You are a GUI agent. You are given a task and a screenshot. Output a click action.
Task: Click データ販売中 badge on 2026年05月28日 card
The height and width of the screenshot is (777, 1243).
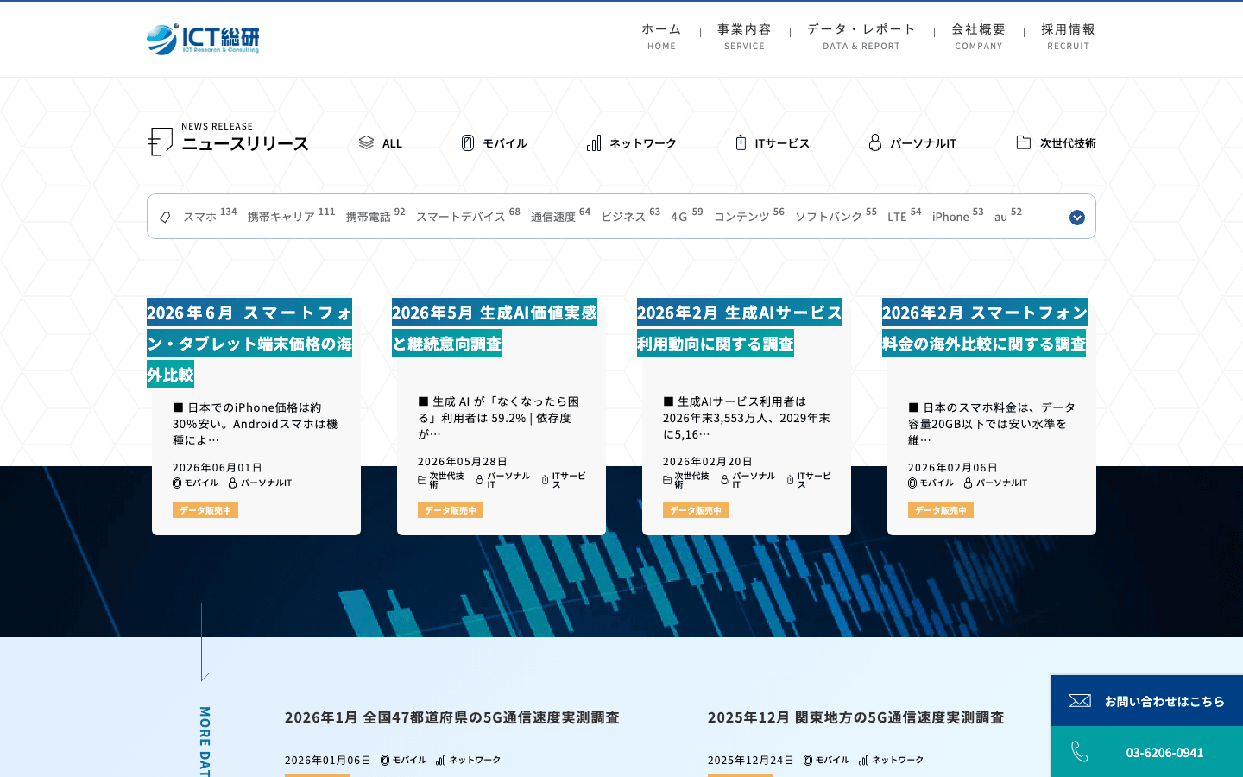click(x=451, y=510)
